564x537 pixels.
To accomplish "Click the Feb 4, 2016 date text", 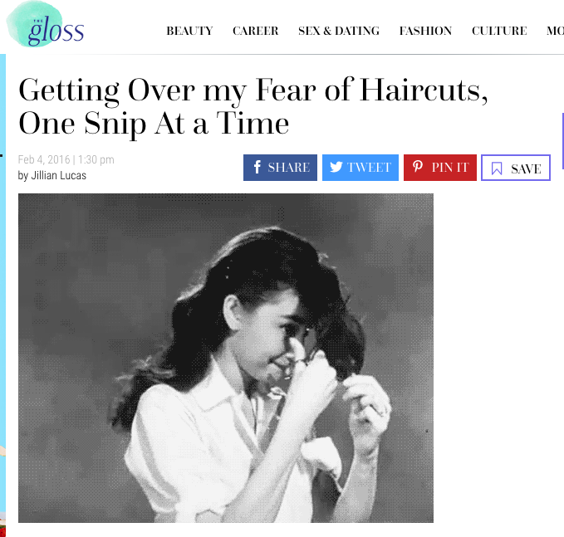I will 44,159.
